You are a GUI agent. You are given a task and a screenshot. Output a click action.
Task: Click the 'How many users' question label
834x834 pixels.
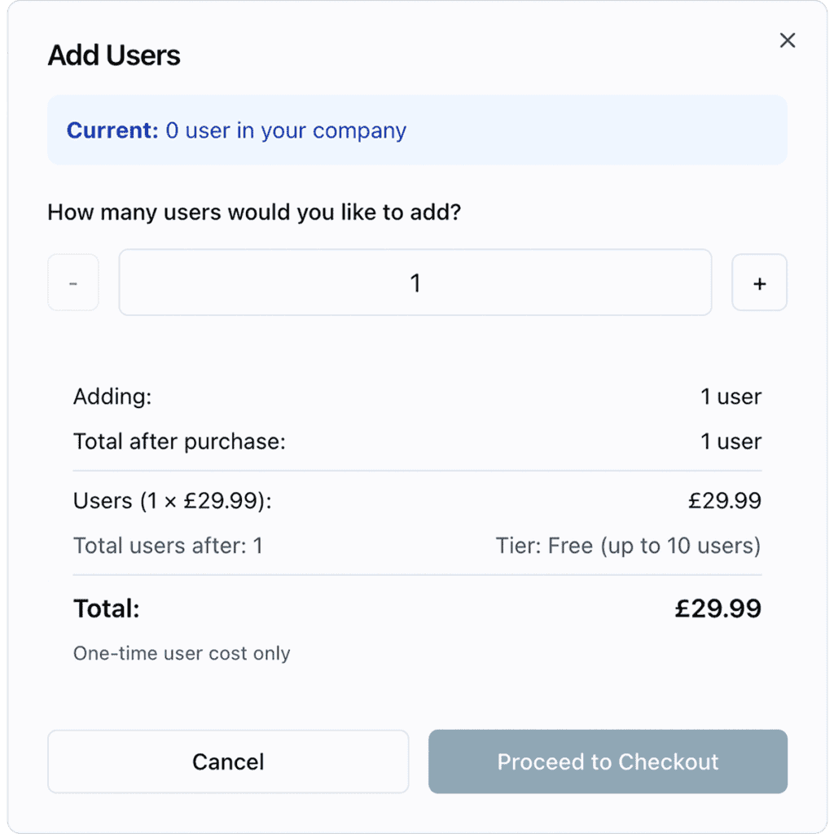254,213
